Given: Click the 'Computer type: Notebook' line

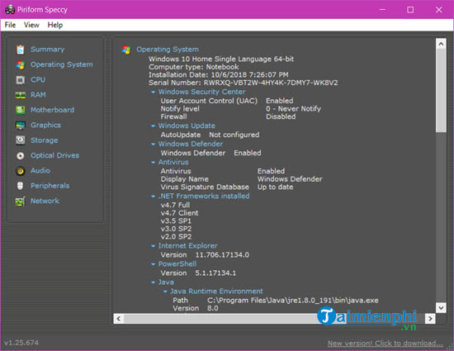Looking at the screenshot, I should (194, 67).
